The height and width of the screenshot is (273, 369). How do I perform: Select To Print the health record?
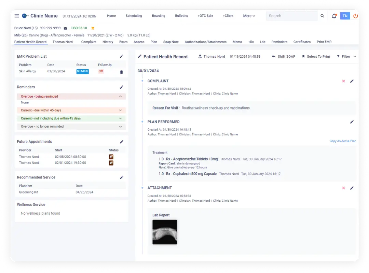click(316, 56)
